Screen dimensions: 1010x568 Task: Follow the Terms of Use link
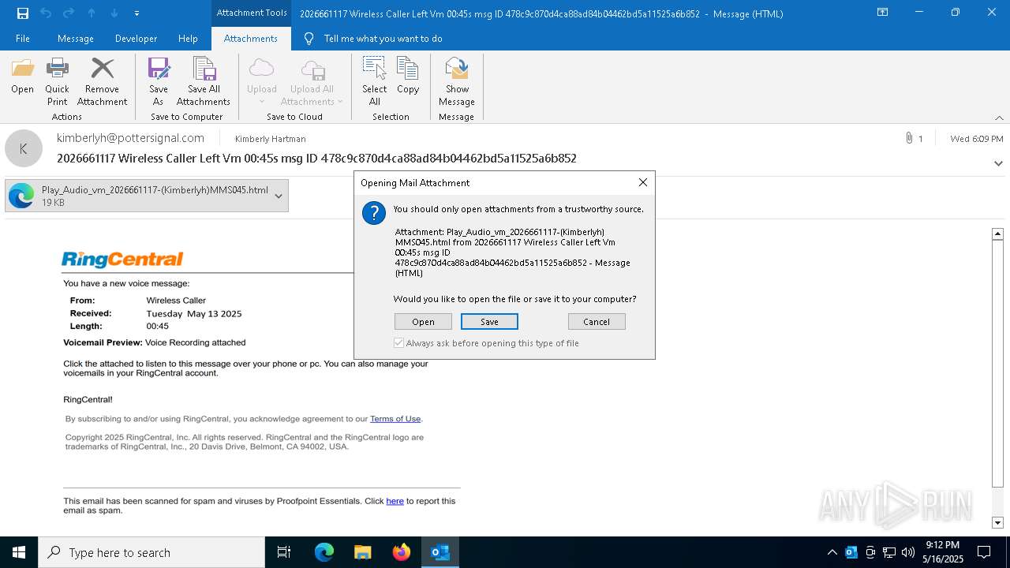tap(395, 419)
